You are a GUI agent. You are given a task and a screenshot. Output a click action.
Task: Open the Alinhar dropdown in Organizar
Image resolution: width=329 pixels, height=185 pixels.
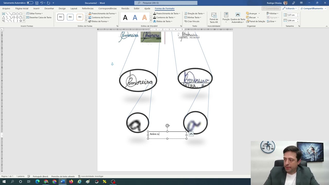[273, 13]
